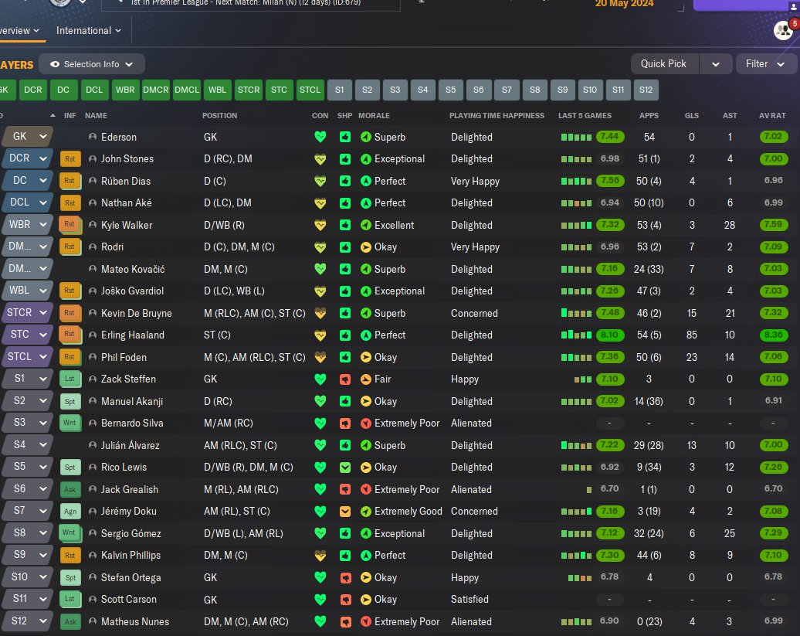Open Joško Gvardiol's player profile link
The image size is (800, 636).
click(x=132, y=291)
